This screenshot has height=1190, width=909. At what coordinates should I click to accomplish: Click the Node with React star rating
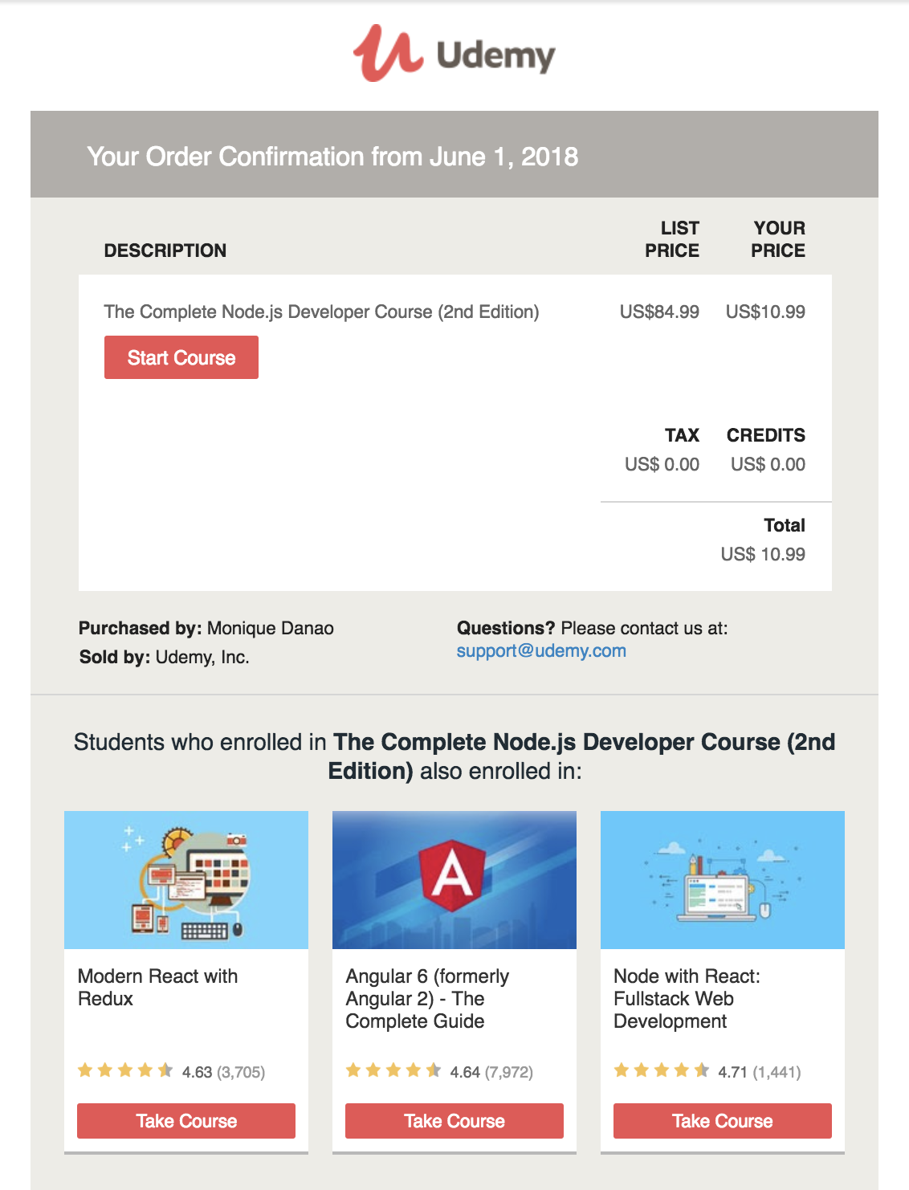tap(662, 1070)
